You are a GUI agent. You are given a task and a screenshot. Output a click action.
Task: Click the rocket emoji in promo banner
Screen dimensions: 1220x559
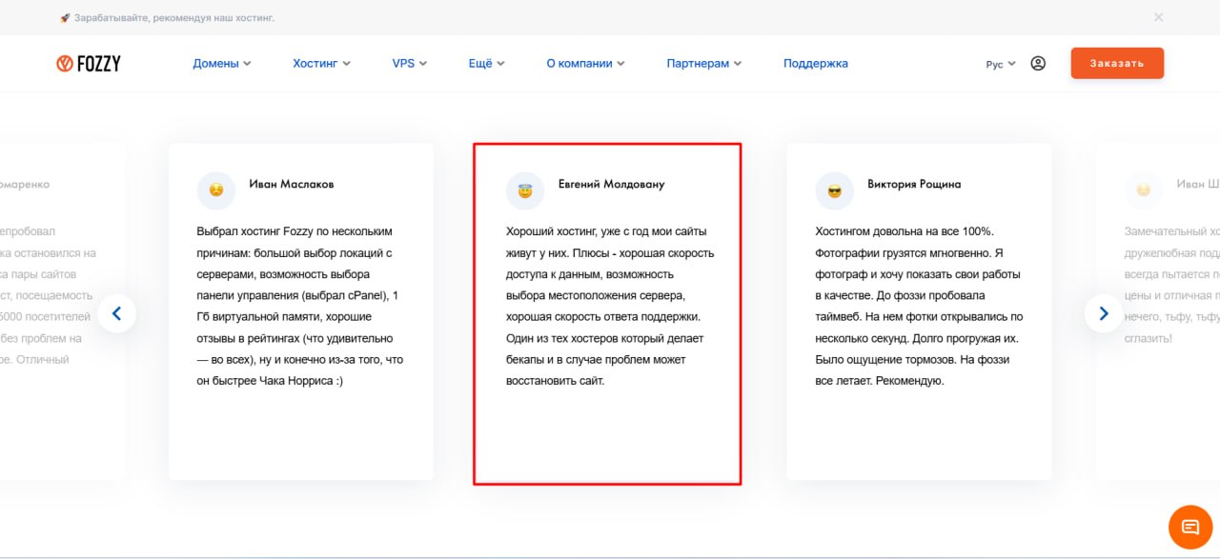click(x=65, y=18)
